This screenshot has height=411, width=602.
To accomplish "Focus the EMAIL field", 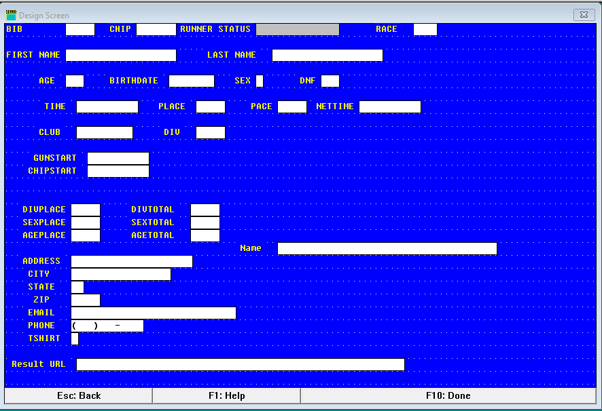I will point(154,313).
